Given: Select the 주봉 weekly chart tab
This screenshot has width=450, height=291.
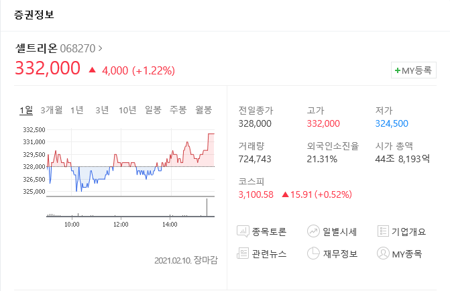Looking at the screenshot, I should click(178, 110).
